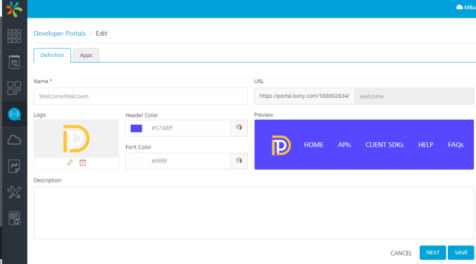Click the Edit breadcrumb text
This screenshot has width=476, height=264.
pos(101,33)
